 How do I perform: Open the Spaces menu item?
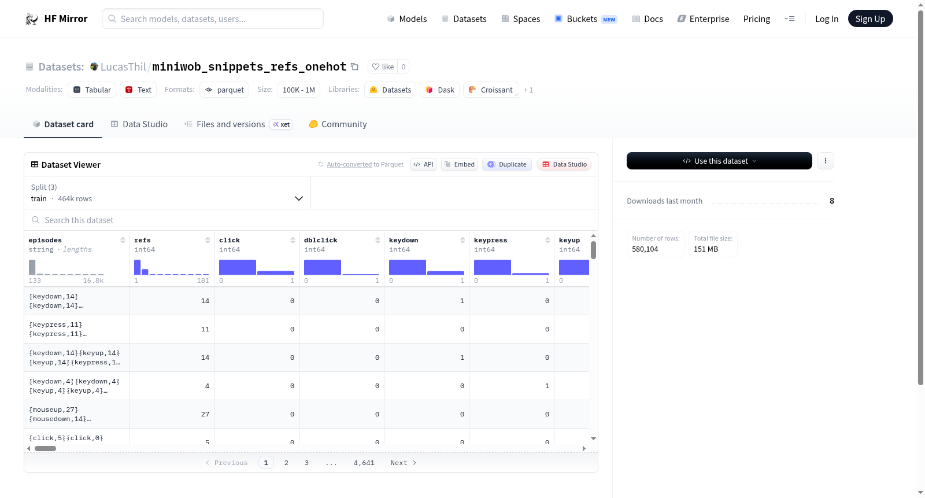coord(520,19)
